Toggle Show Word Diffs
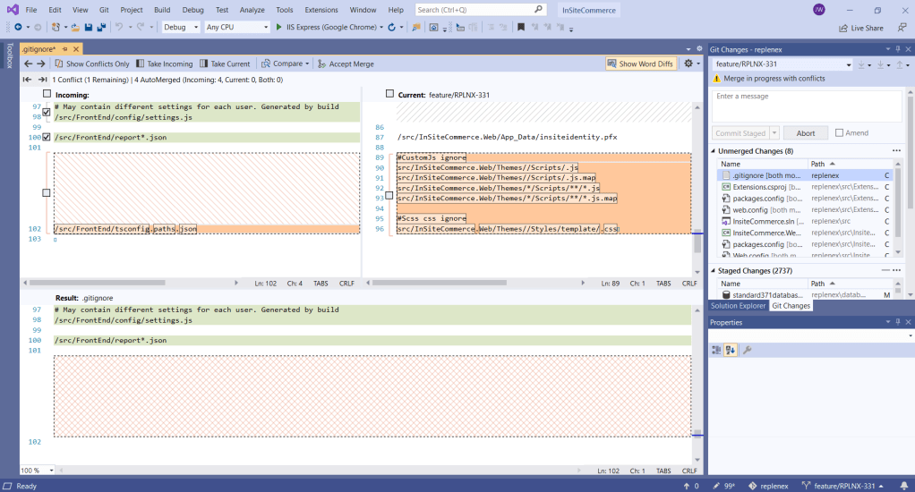The width and height of the screenshot is (915, 492). pyautogui.click(x=640, y=64)
